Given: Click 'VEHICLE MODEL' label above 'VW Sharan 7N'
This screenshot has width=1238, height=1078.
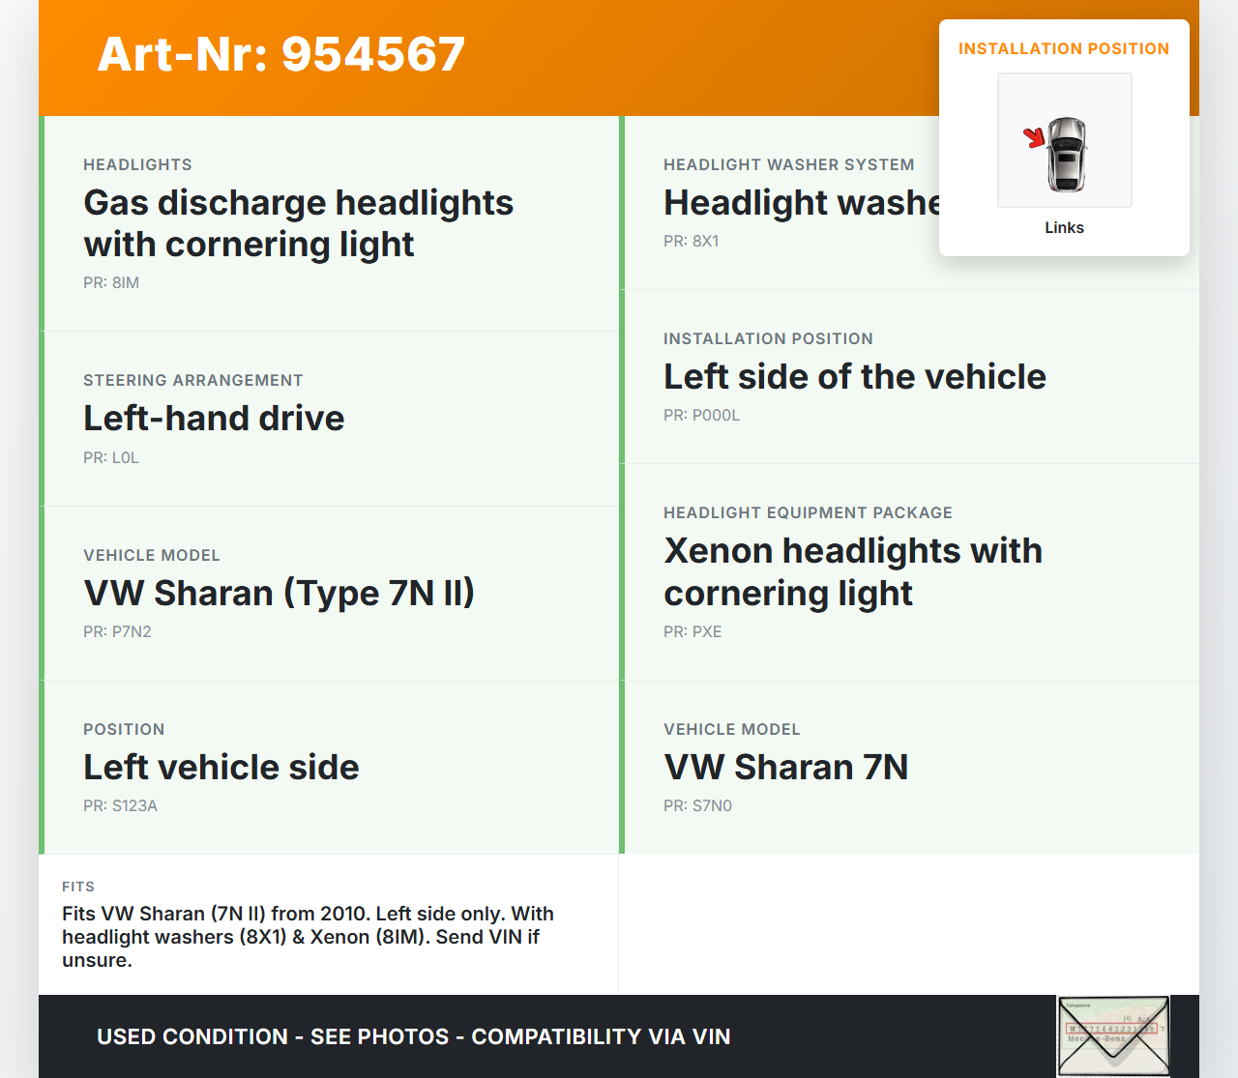Looking at the screenshot, I should 732,730.
